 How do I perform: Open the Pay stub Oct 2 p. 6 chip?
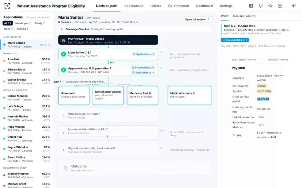[x=235, y=40]
